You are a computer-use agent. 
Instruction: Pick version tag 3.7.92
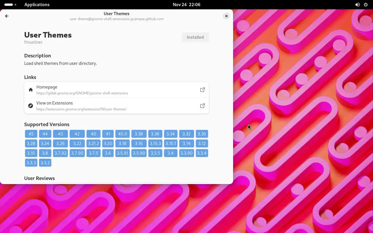pos(60,153)
